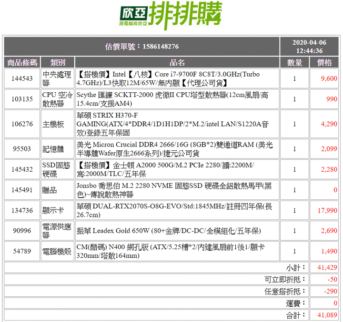Screen dimensions: 343x322
Task: Click the 數量 column header
Action: coord(294,62)
